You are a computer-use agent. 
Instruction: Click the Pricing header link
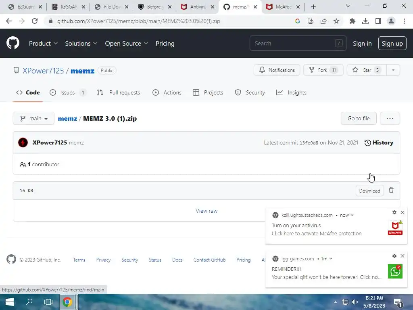coord(165,43)
